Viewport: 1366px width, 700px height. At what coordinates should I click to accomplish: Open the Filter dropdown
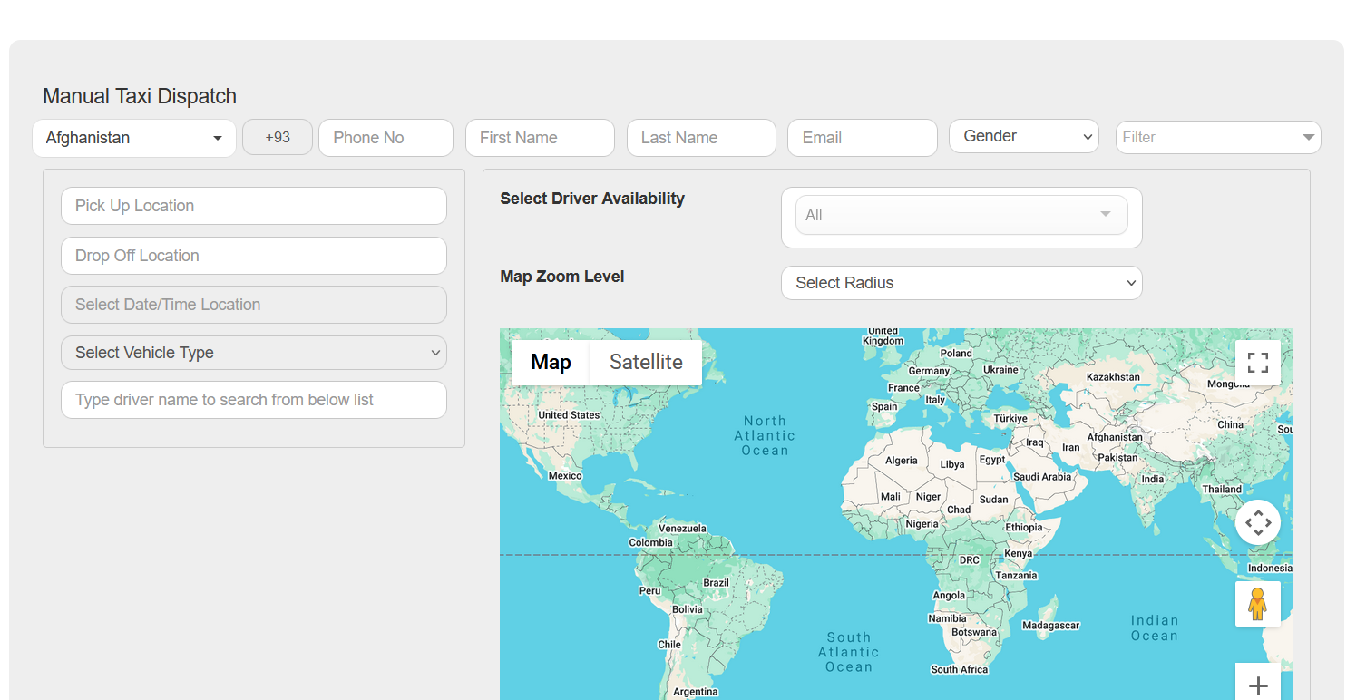pos(1217,138)
